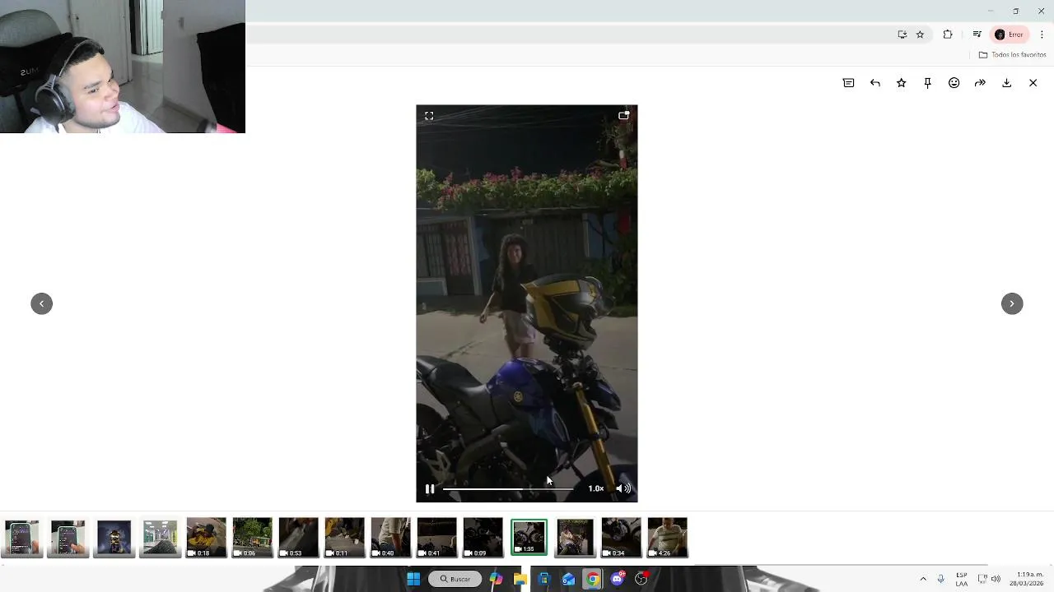The image size is (1054, 592).
Task: Select the 0:53 video thumbnail
Action: coord(298,537)
